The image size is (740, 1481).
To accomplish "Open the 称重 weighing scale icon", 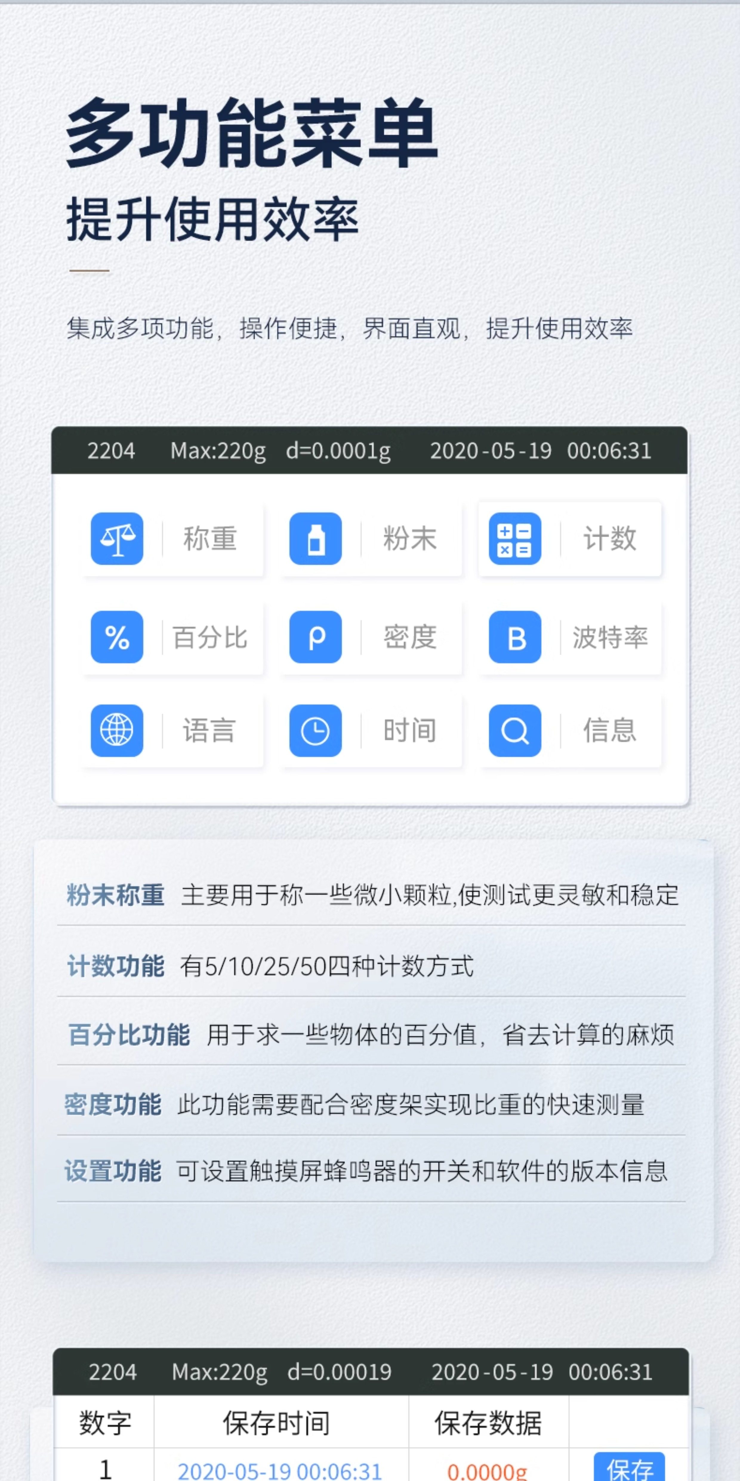I will pyautogui.click(x=117, y=539).
